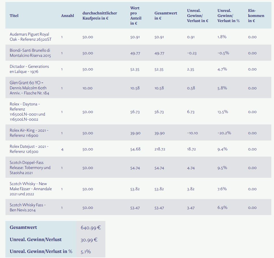Select Datejust Gesamtwert 218.72

[x=160, y=149]
